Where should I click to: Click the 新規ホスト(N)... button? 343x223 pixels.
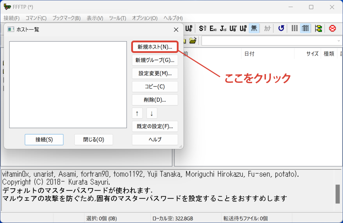pyautogui.click(x=155, y=47)
